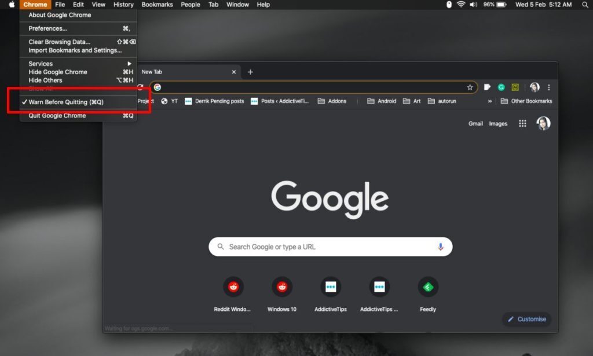Click the Wi-Fi icon in the menu bar
Screen dimensions: 593x356
[460, 5]
